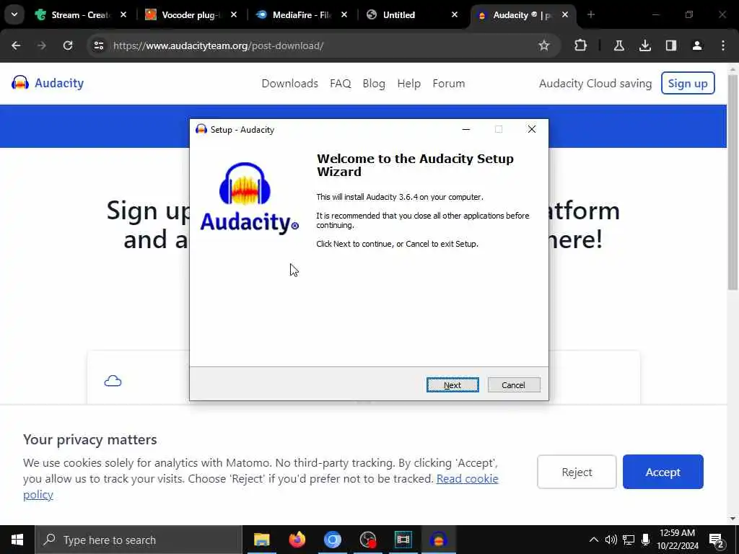Open the volume control in system tray
Image resolution: width=739 pixels, height=554 pixels.
pos(611,540)
